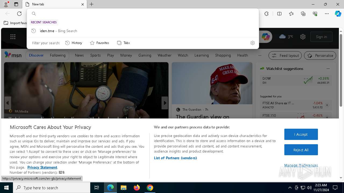
Task: Open the Guardian story thumbnail
Action: point(212,83)
